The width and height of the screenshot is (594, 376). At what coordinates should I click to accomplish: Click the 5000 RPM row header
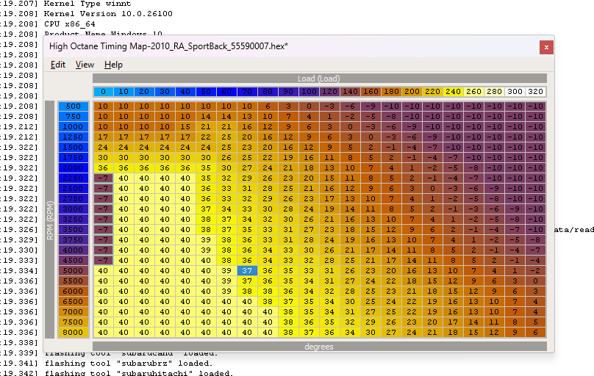(74, 270)
